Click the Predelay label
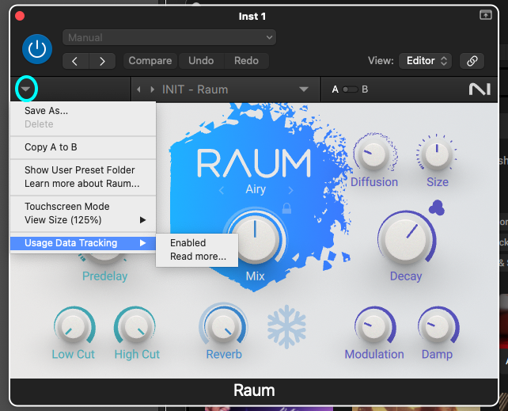Screen dimensions: 508x411 coord(104,276)
